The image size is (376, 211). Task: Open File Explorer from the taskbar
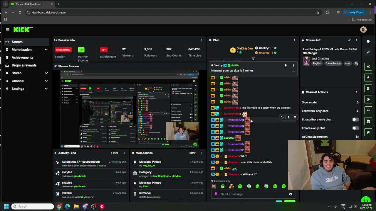tap(76, 207)
